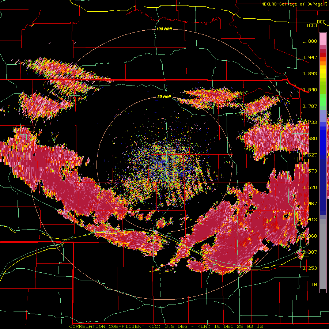Select the 0.467 scale value
The width and height of the screenshot is (329, 329).
coord(310,204)
